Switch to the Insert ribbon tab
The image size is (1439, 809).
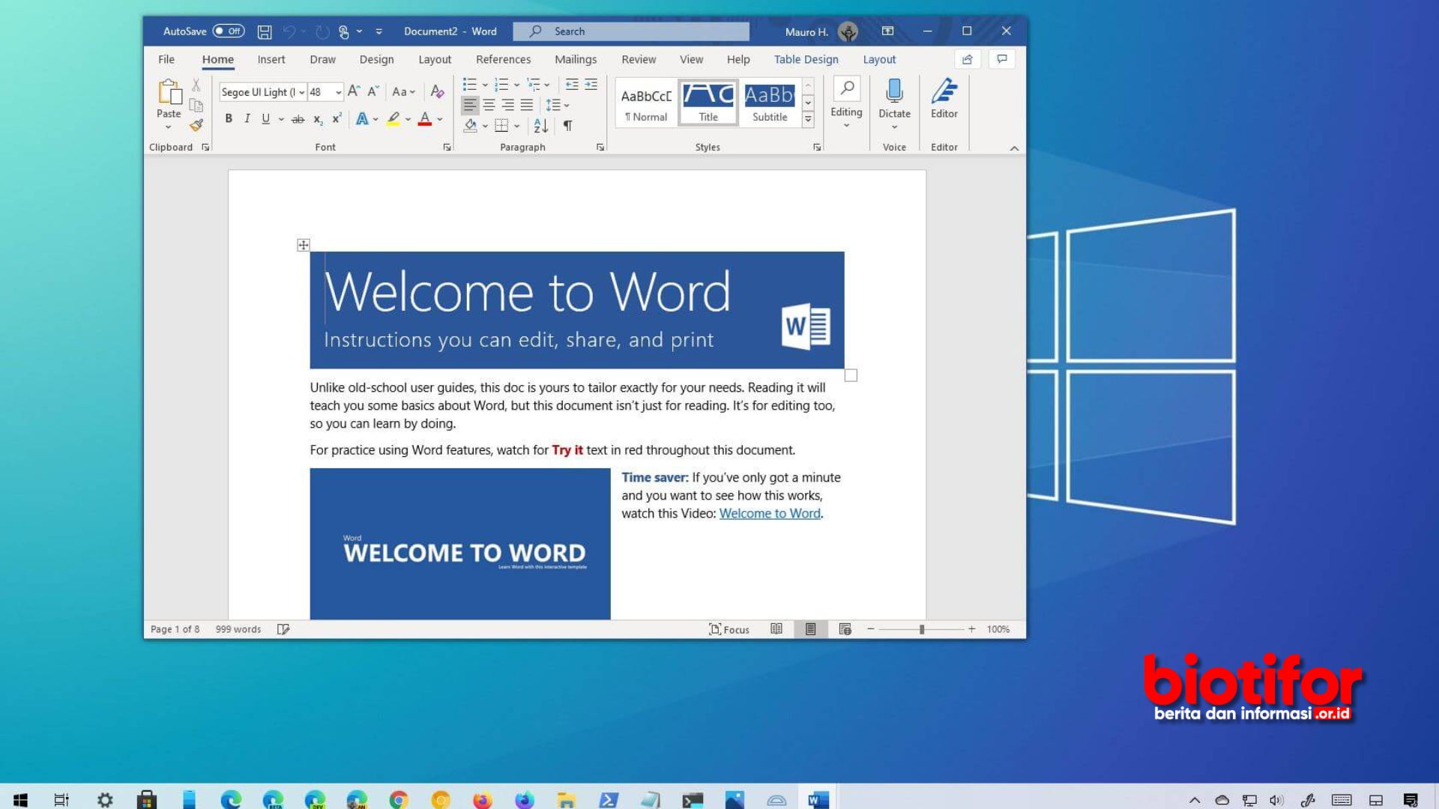271,59
